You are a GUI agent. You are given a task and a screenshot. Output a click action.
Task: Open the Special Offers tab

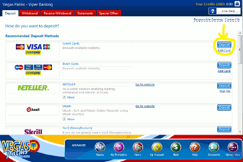point(109,13)
